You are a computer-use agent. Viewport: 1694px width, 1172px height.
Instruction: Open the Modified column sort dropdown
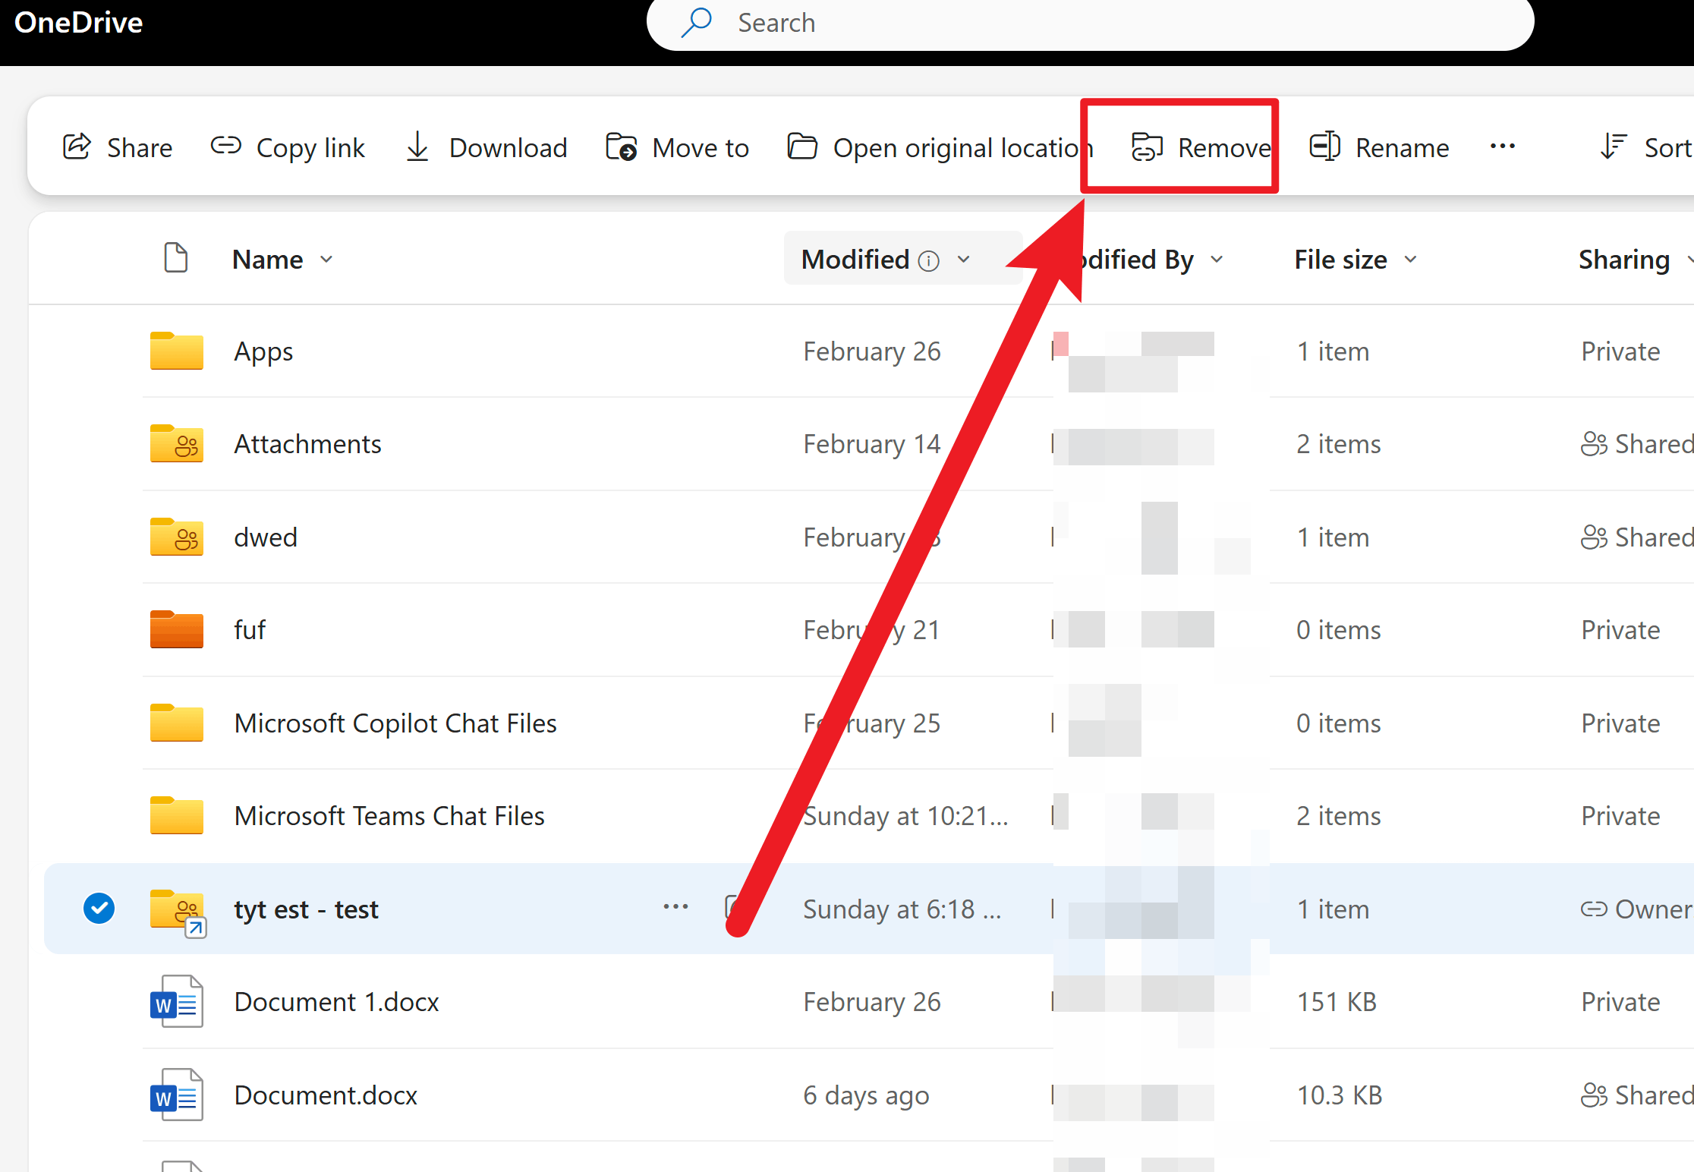coord(964,259)
